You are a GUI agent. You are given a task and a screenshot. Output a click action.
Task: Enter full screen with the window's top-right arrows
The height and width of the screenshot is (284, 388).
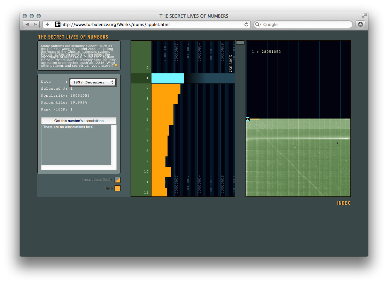(x=364, y=16)
